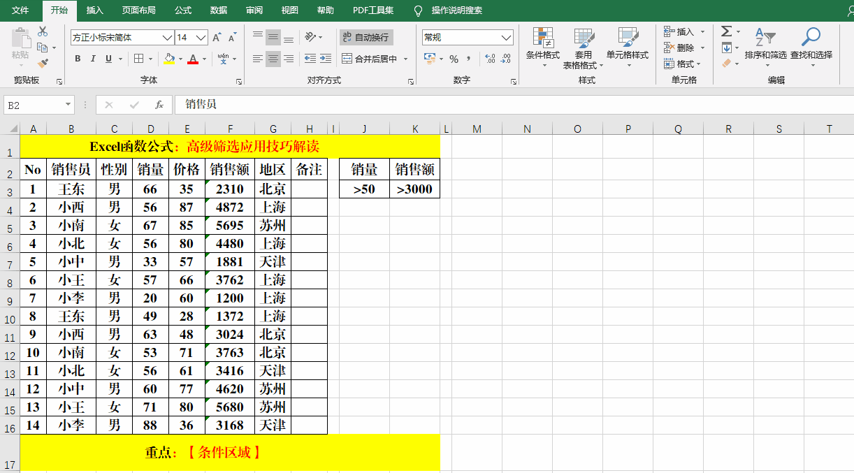Open the font size dropdown
Screen dimensions: 854x473
(201, 37)
